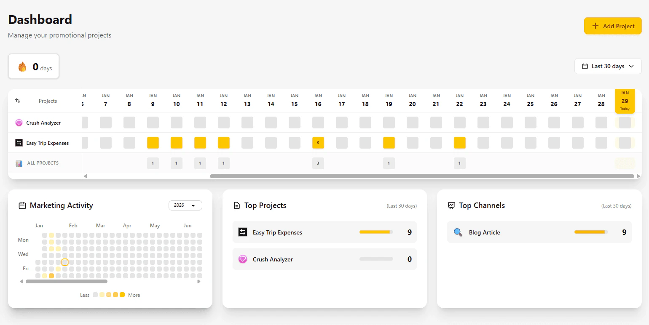Select Easy Trip Expenses in Top Projects

(x=324, y=232)
